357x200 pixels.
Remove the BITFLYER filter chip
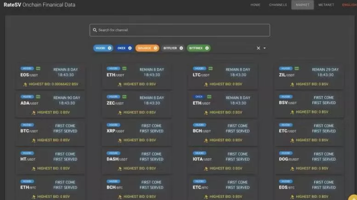click(181, 48)
